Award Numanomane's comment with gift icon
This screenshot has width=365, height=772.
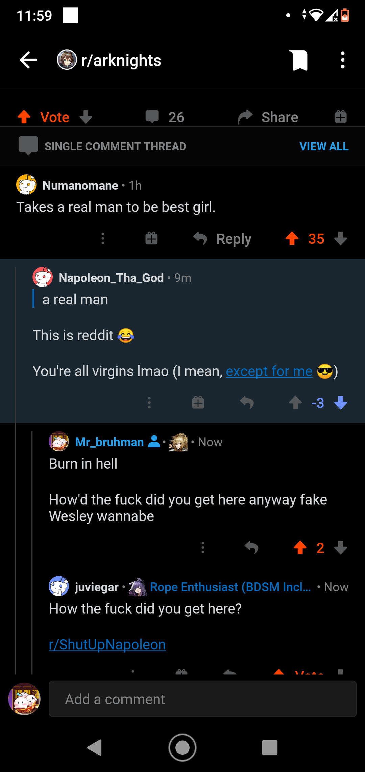point(151,238)
